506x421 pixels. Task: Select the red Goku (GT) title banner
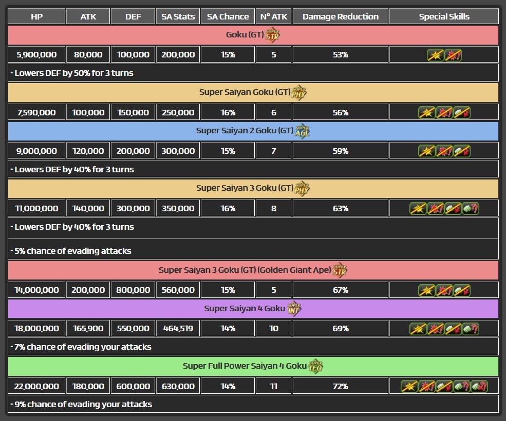click(x=253, y=35)
